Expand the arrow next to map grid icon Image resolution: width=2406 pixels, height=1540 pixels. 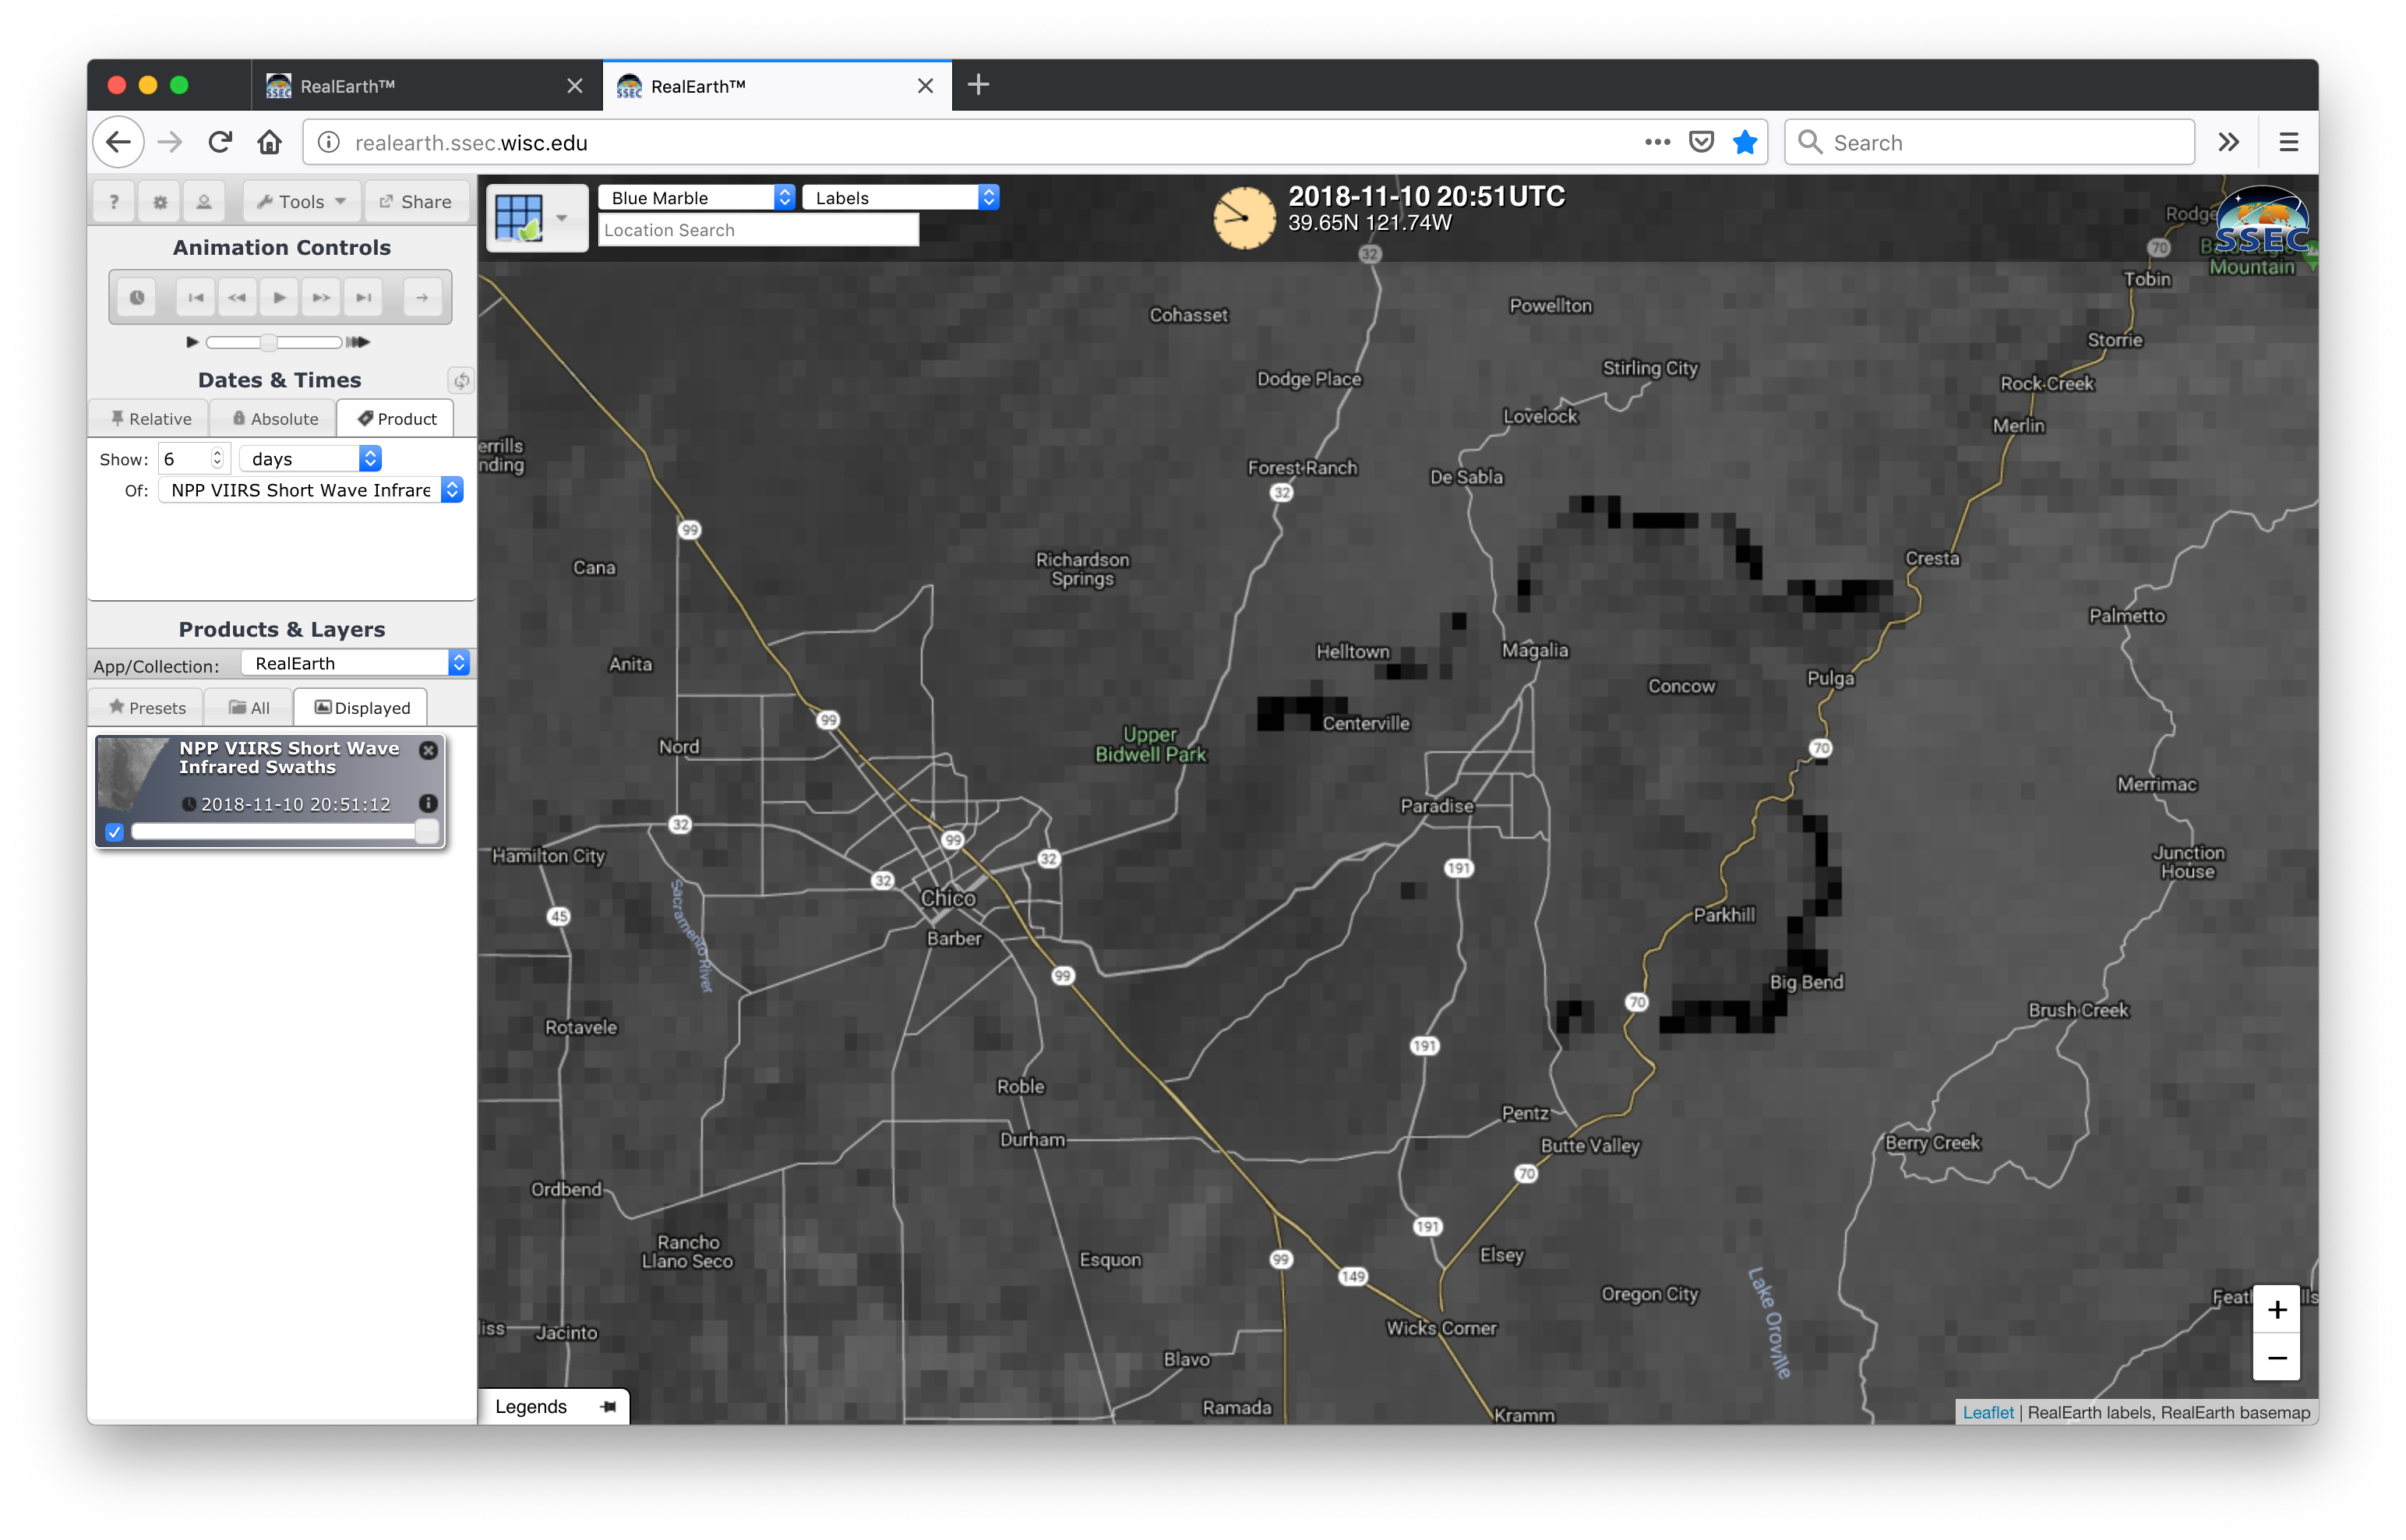(x=563, y=218)
